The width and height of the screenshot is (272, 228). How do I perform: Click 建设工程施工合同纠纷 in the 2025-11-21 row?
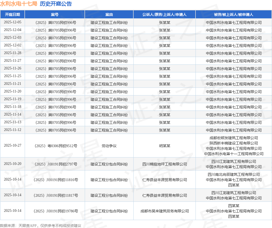109,84
